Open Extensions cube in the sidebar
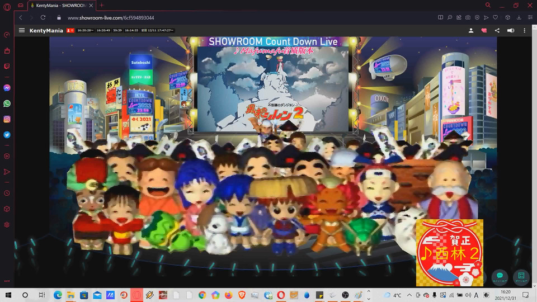This screenshot has width=537, height=302. 7,209
